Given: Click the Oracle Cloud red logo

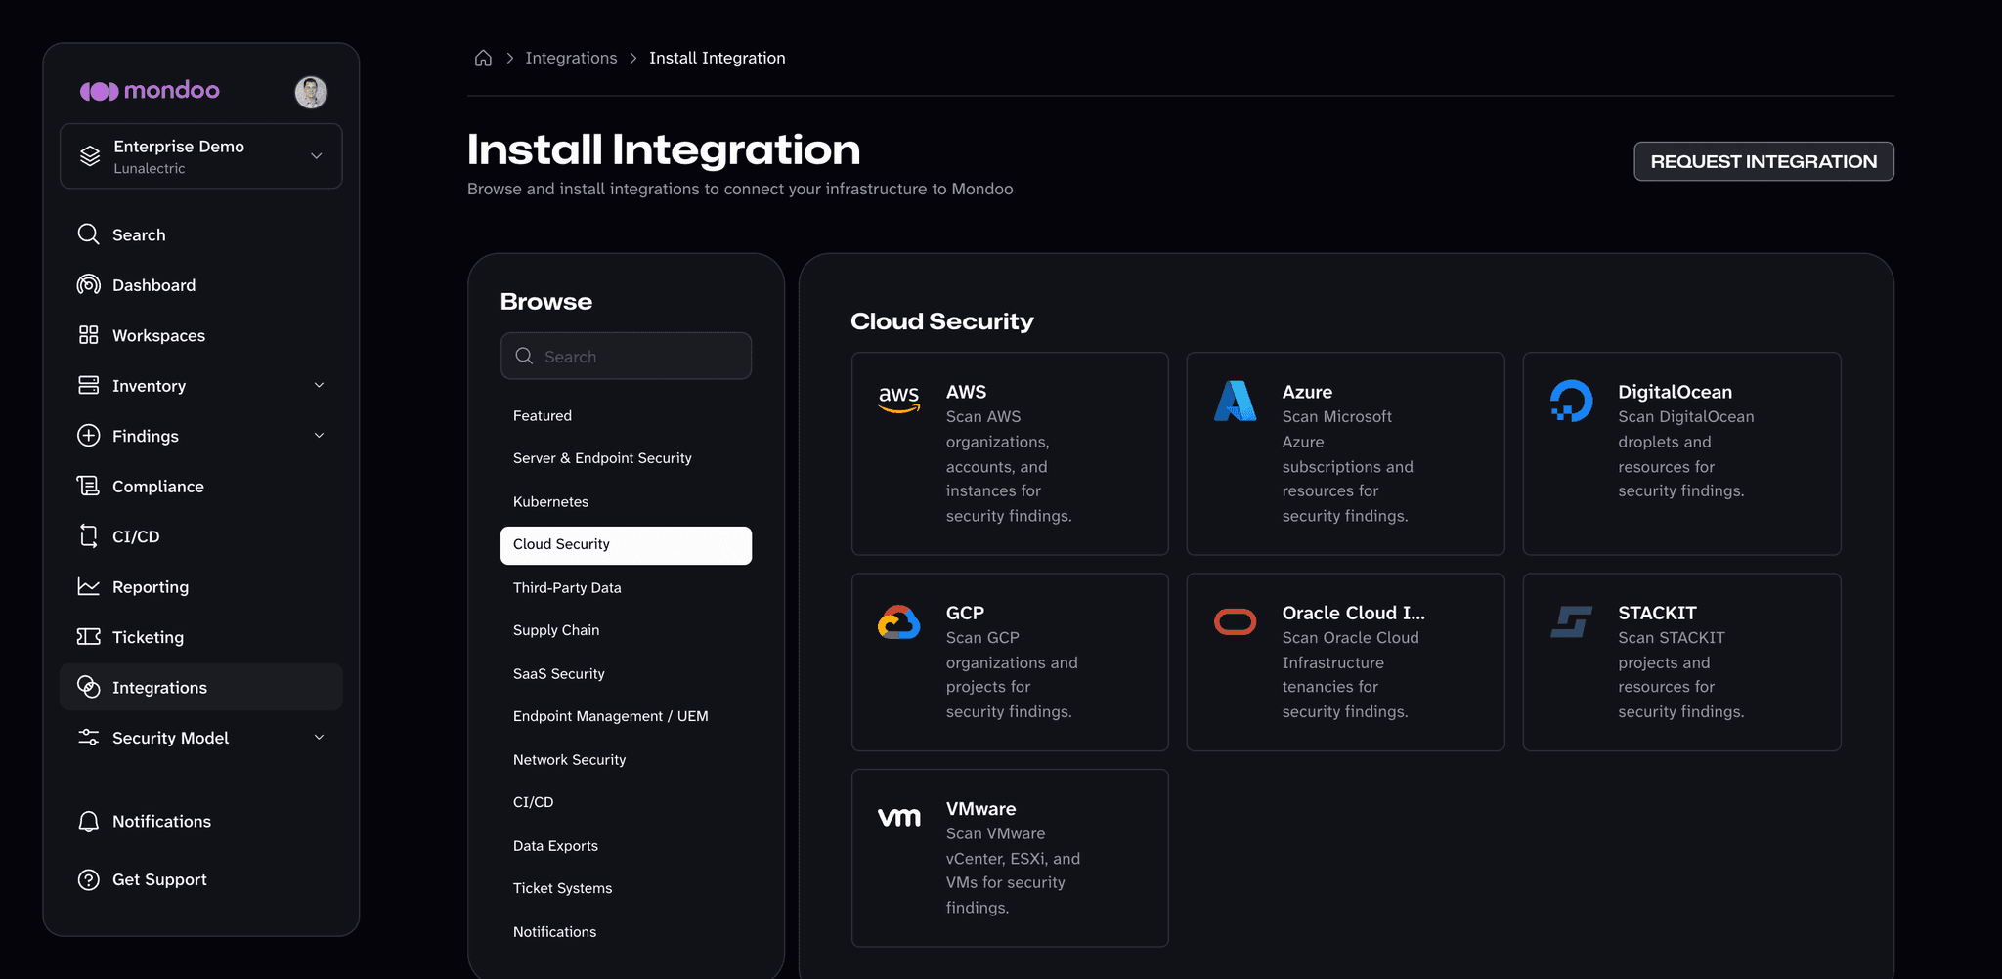Looking at the screenshot, I should coord(1235,621).
